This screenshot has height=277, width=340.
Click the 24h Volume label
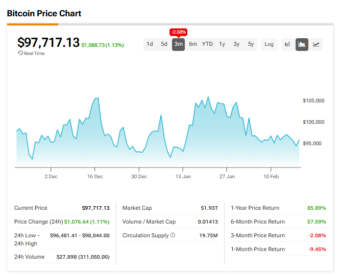click(30, 257)
